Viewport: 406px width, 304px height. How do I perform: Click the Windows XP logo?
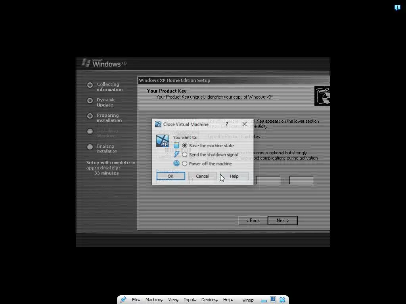click(104, 63)
